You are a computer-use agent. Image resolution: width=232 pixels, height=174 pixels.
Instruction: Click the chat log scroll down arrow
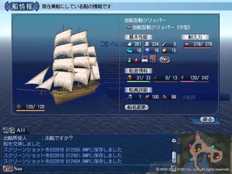pyautogui.click(x=174, y=161)
